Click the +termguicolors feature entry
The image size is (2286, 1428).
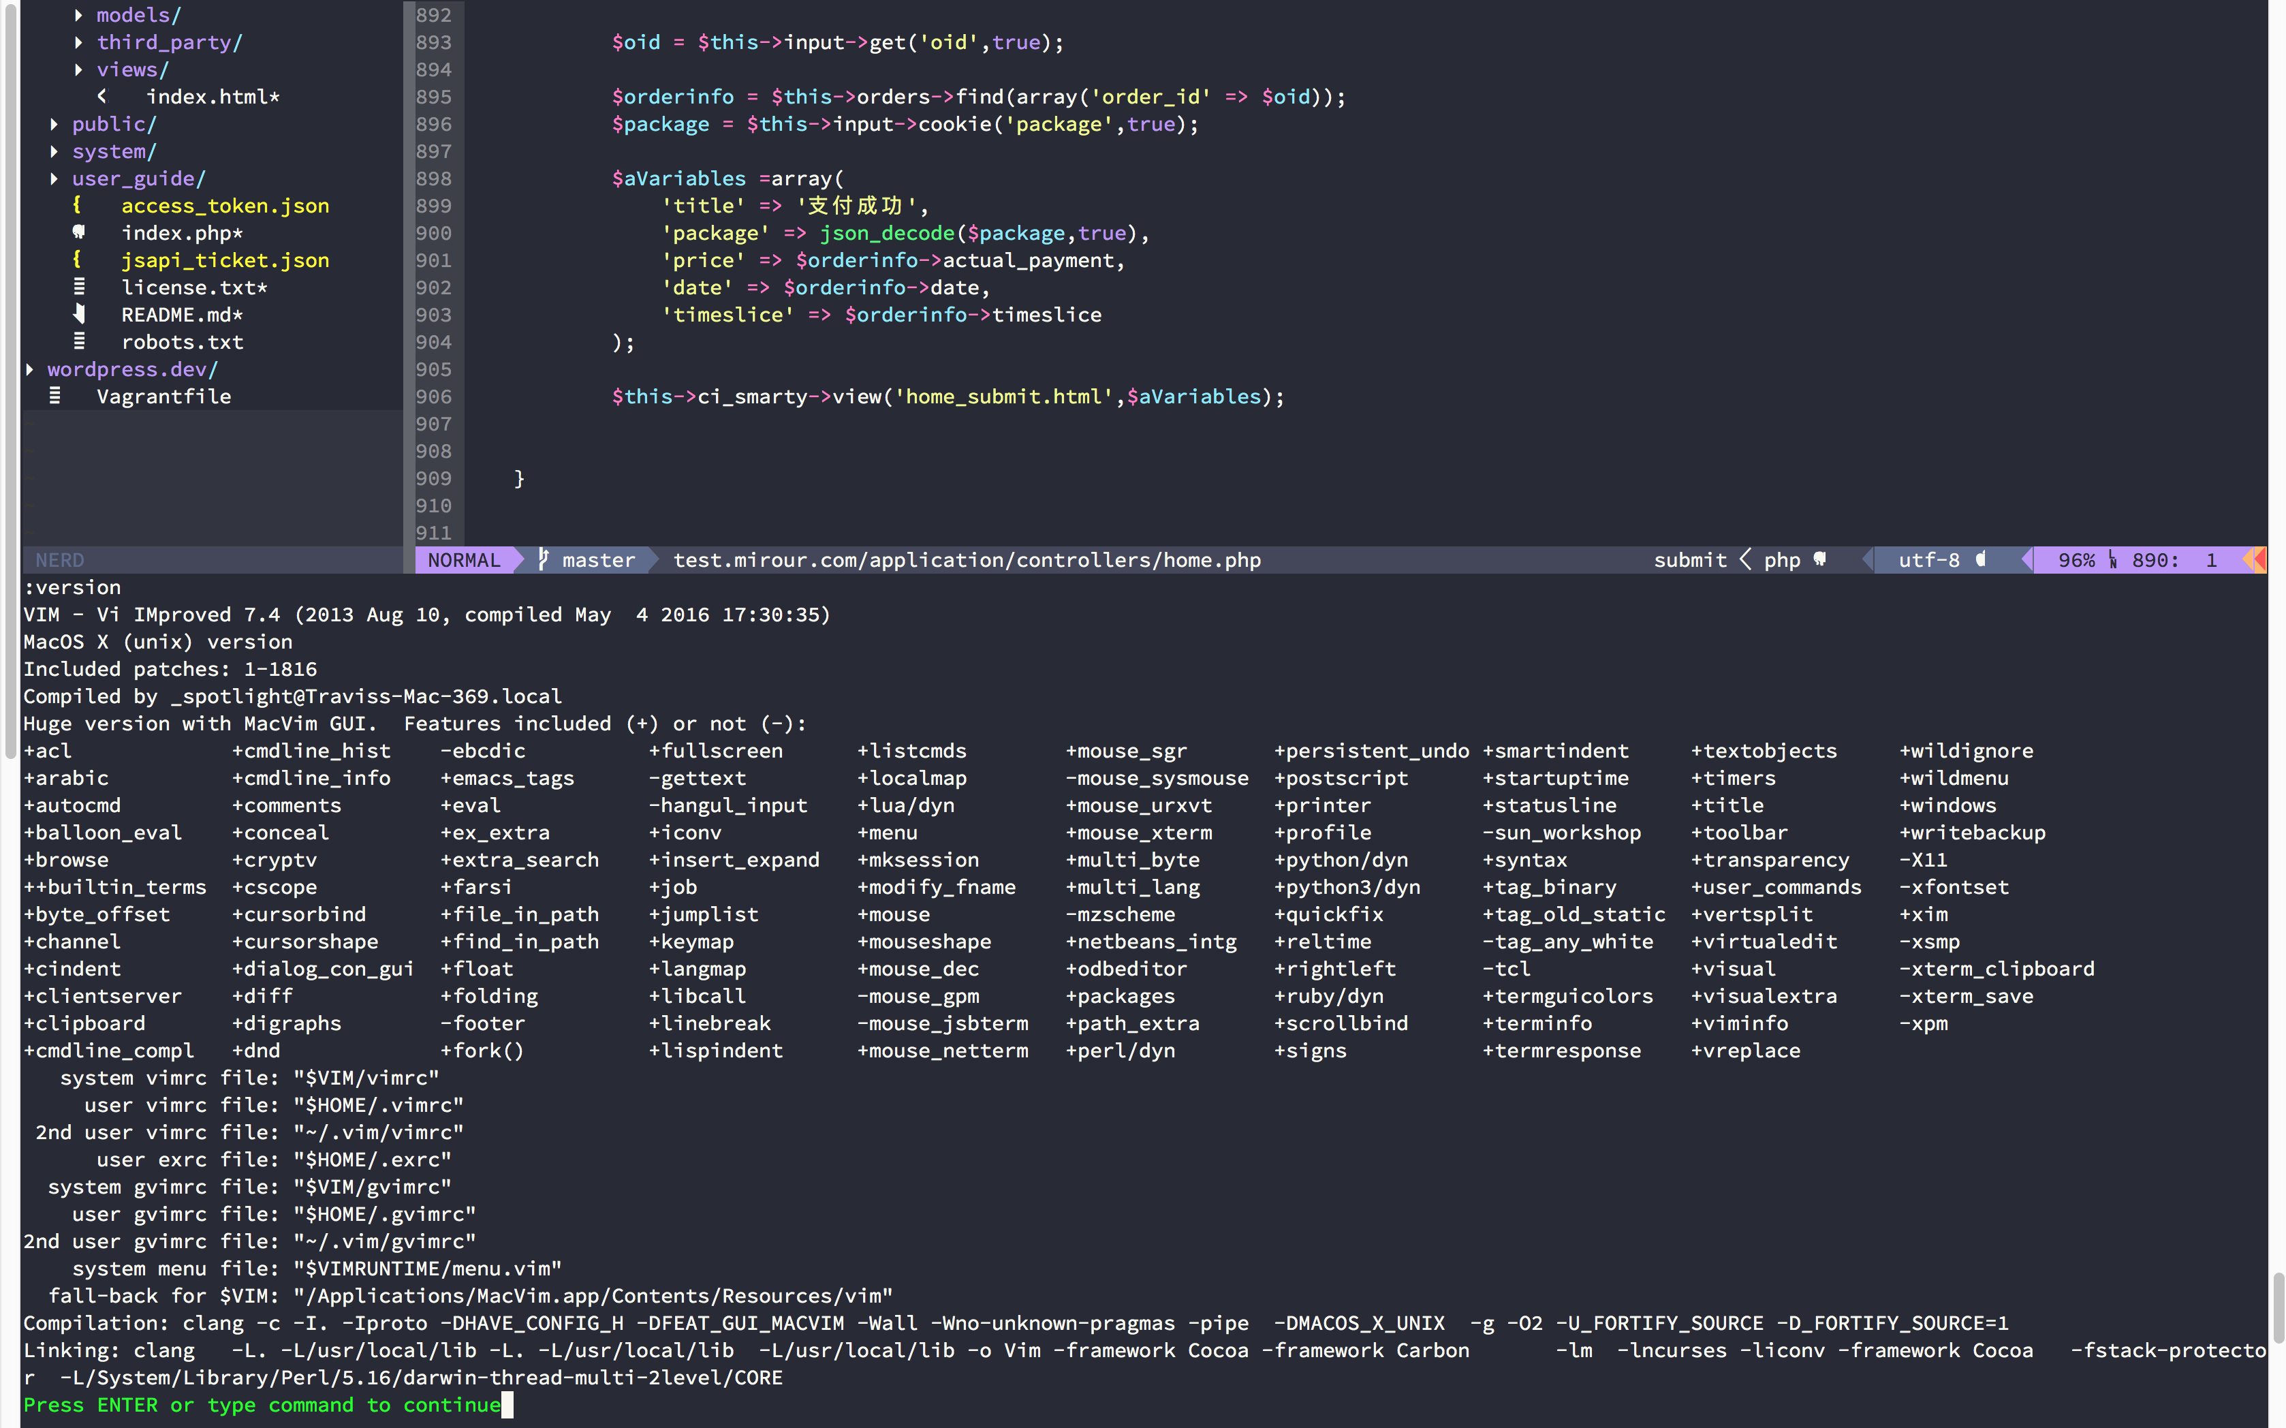click(x=1567, y=996)
